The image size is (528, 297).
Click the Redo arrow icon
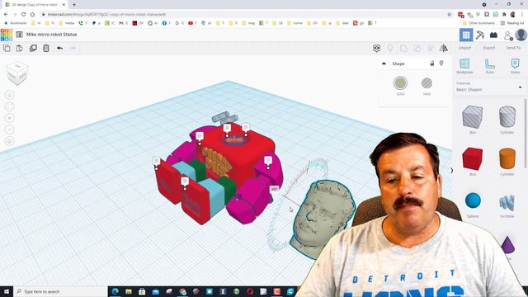pyautogui.click(x=73, y=48)
